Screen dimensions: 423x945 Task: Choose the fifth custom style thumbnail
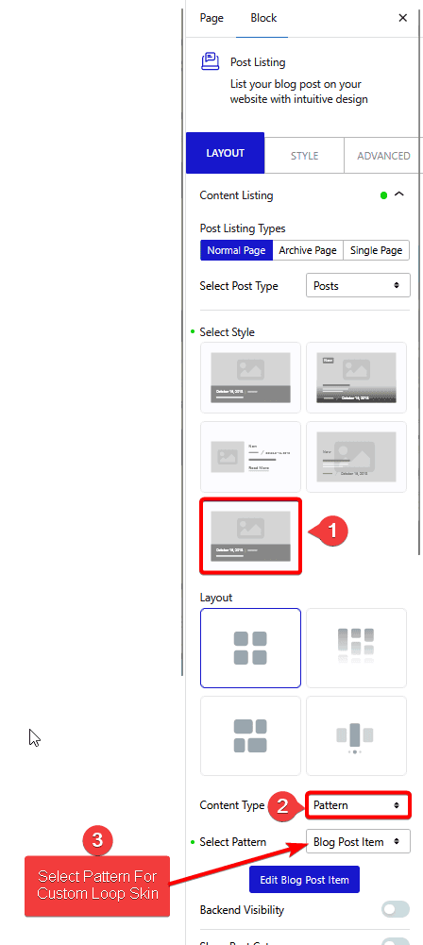coord(250,536)
